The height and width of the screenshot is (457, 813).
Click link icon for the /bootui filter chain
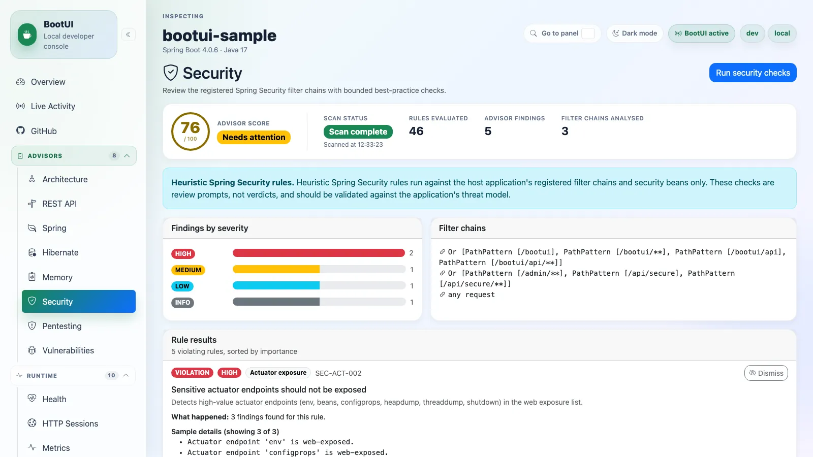442,252
